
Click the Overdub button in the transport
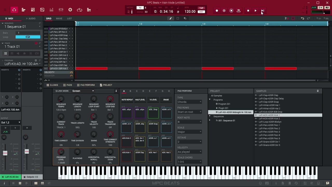tap(224, 11)
